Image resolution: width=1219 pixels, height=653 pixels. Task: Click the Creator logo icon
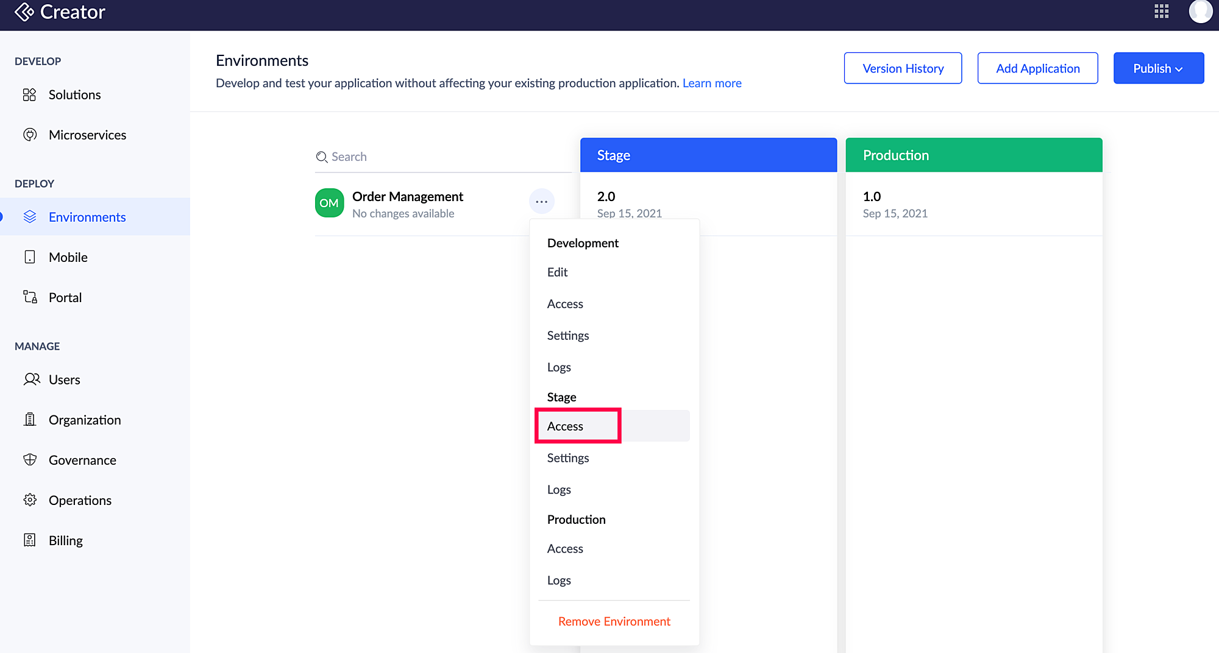point(24,12)
